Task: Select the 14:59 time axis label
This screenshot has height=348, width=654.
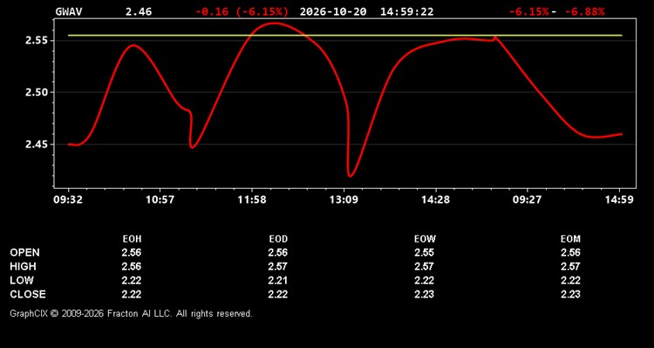Action: [x=619, y=200]
